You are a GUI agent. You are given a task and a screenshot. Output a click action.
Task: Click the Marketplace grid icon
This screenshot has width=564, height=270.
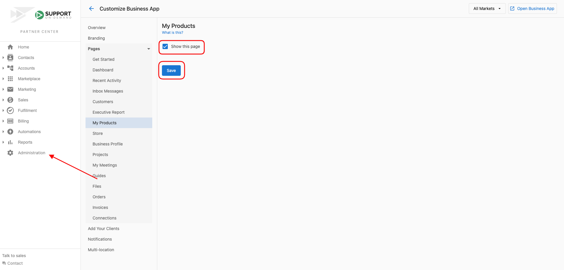coord(10,79)
